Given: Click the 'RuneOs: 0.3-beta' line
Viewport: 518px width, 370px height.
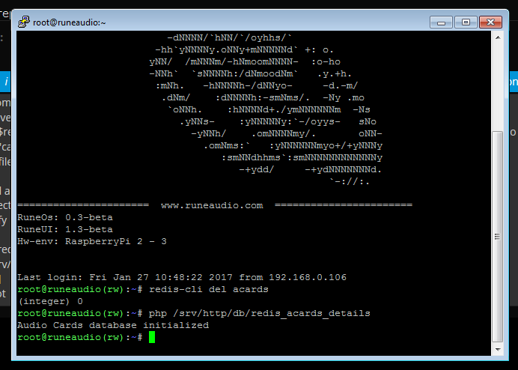Looking at the screenshot, I should [x=65, y=217].
